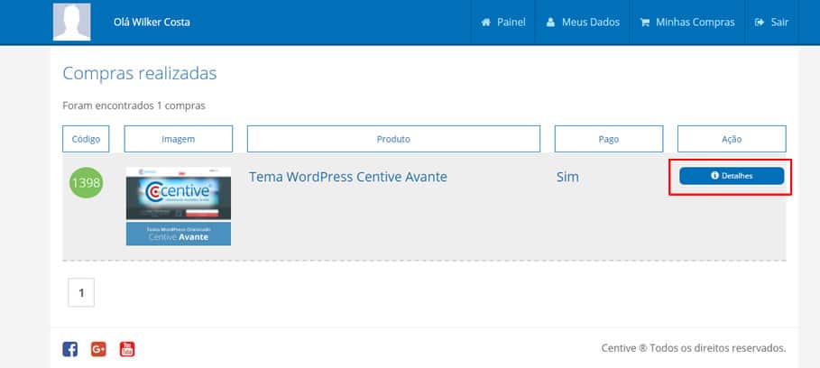The width and height of the screenshot is (820, 368).
Task: Click the Sim paid status
Action: [x=567, y=177]
